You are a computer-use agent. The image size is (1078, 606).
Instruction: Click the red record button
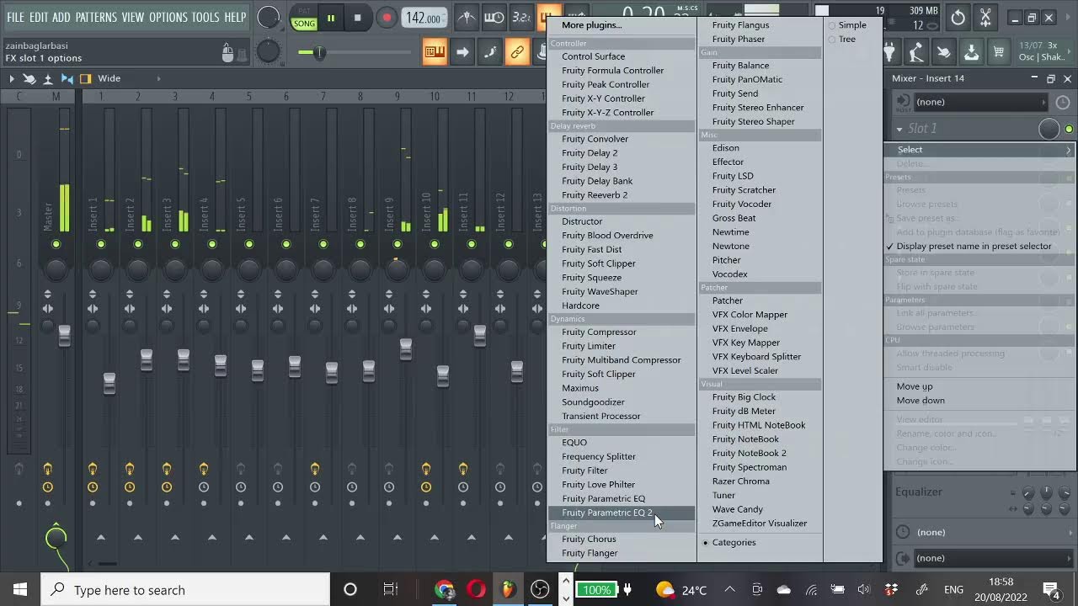coord(387,18)
